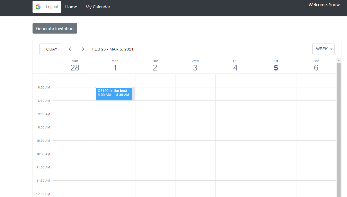
Task: Select Tuesday 2 day header
Action: click(155, 66)
